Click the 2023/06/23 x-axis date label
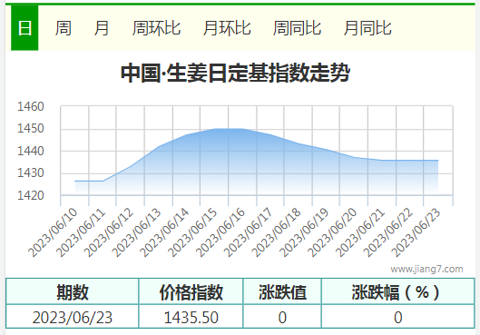 tap(416, 232)
